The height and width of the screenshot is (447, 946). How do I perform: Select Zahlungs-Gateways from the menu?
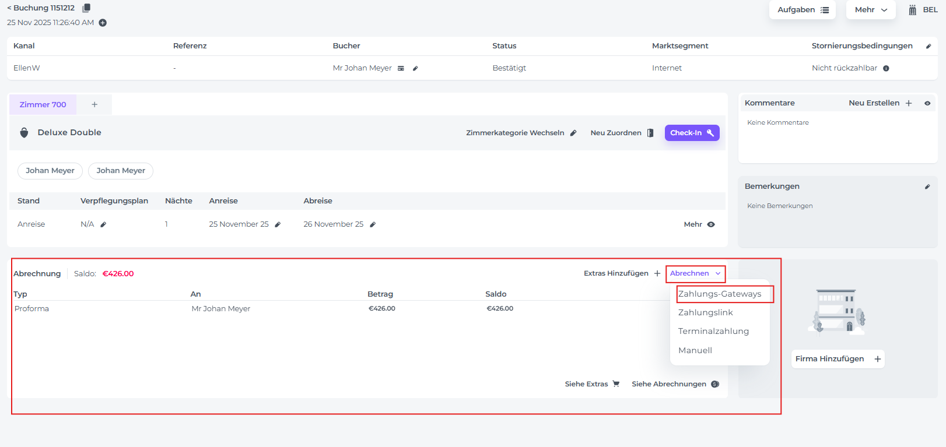click(720, 294)
